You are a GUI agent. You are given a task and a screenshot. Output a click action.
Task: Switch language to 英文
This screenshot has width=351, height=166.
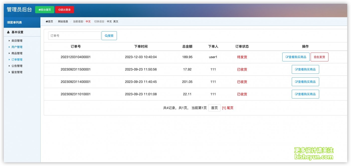(x=116, y=21)
